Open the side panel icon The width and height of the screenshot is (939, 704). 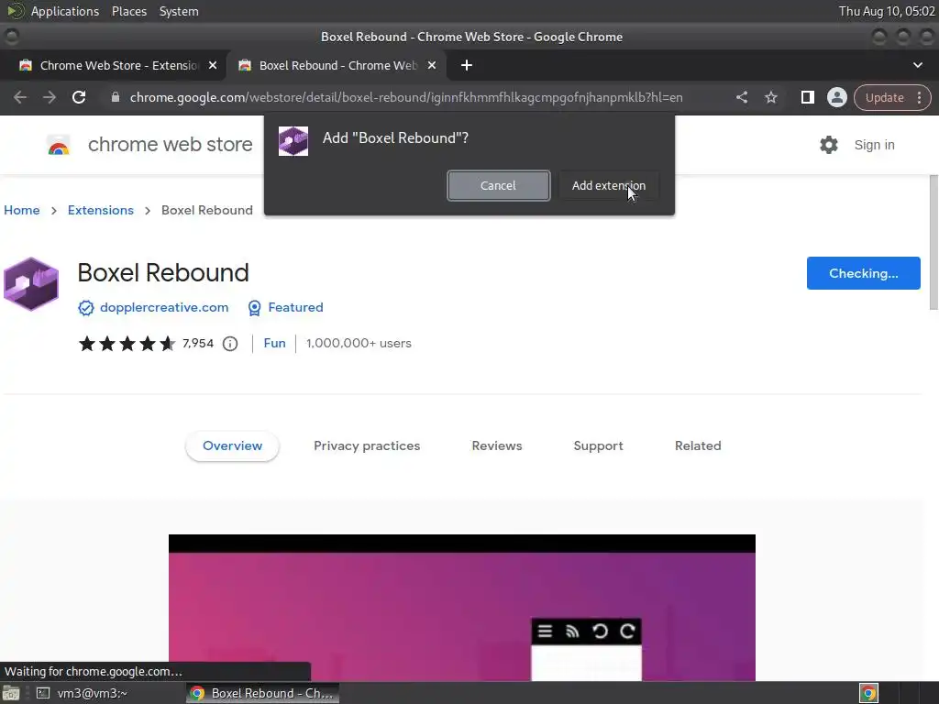click(x=807, y=97)
